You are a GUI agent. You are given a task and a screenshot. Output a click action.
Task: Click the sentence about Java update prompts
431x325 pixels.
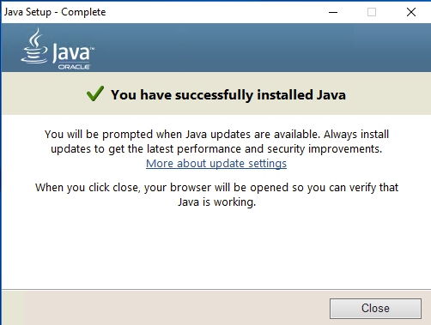[x=216, y=135]
